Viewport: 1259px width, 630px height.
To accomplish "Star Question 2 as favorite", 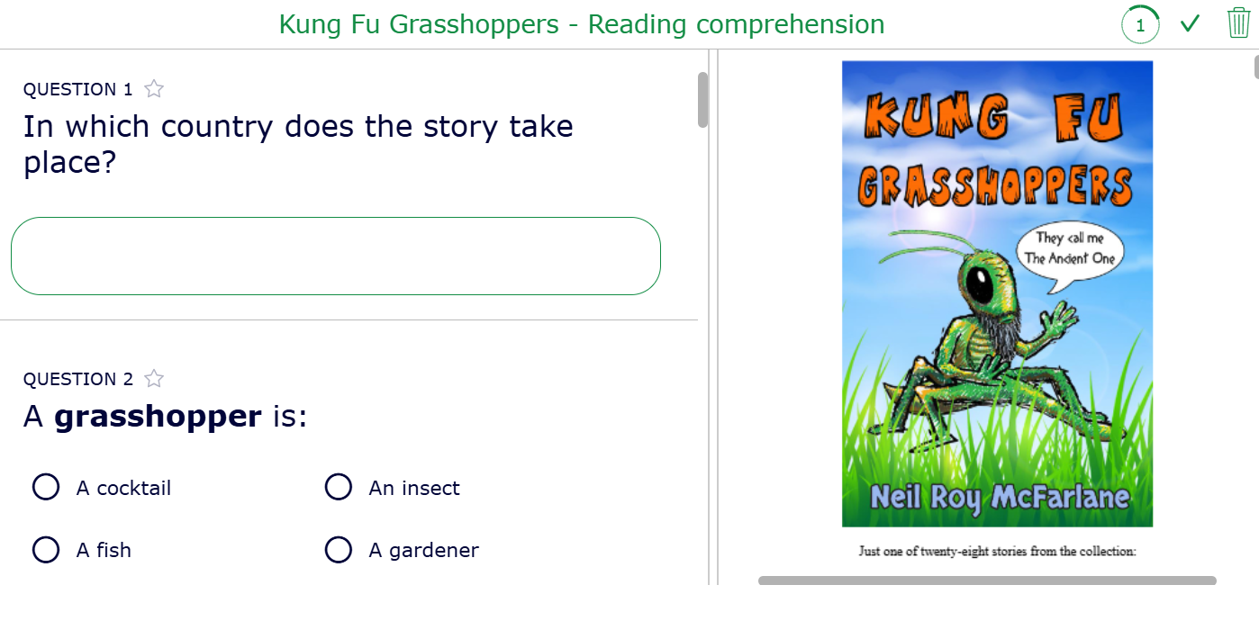I will pyautogui.click(x=155, y=379).
